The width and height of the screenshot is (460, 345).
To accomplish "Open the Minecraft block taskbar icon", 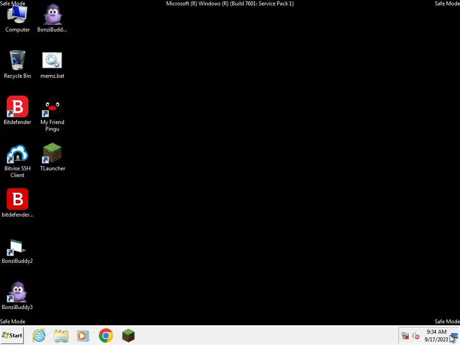I will (128, 335).
